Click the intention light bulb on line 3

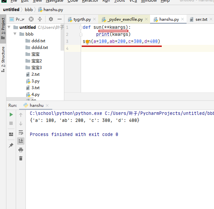click(x=87, y=42)
